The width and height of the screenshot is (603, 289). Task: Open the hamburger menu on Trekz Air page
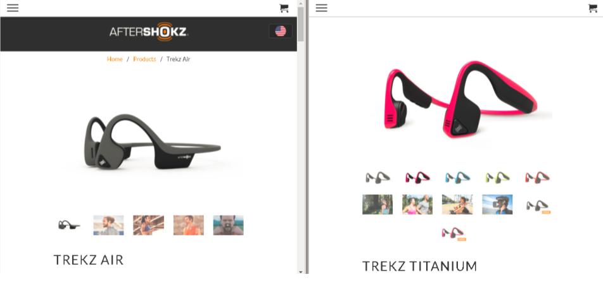click(13, 8)
